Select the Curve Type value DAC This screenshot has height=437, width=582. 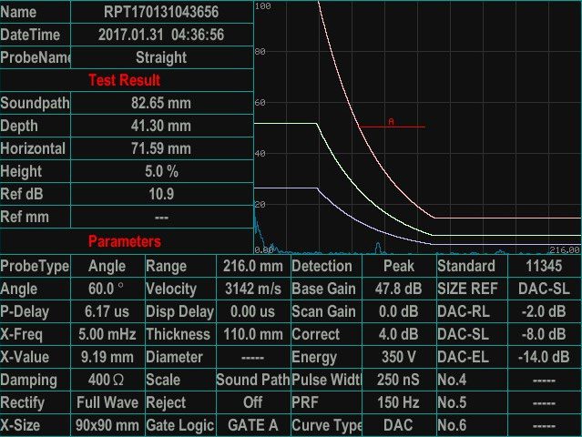[398, 425]
